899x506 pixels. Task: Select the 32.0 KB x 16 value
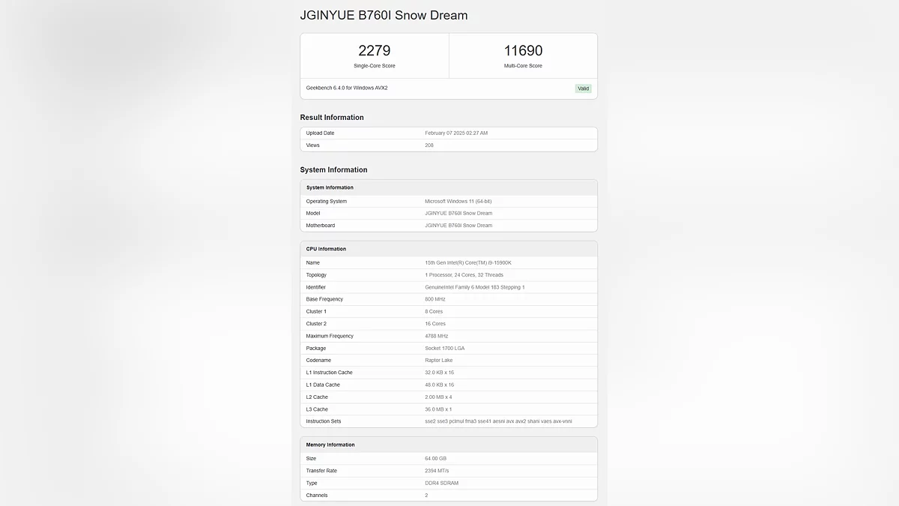[440, 373]
